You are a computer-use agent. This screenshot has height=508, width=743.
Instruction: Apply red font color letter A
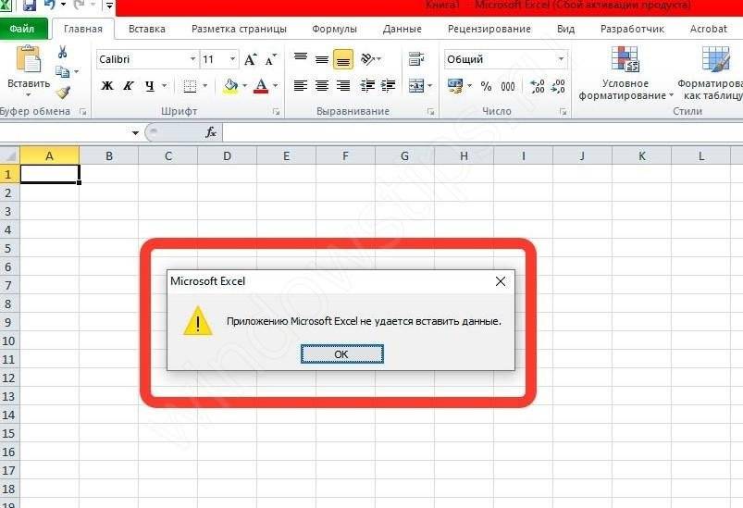point(261,86)
